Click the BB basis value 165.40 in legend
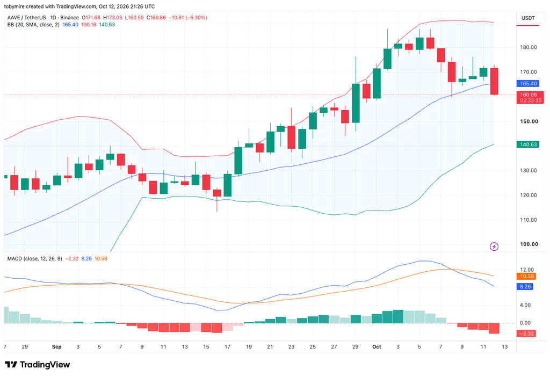This screenshot has width=550, height=377. click(x=70, y=25)
